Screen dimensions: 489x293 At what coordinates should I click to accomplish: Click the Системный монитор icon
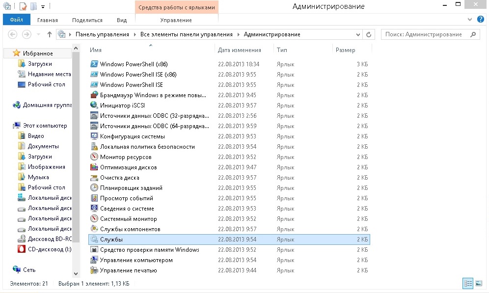click(94, 218)
